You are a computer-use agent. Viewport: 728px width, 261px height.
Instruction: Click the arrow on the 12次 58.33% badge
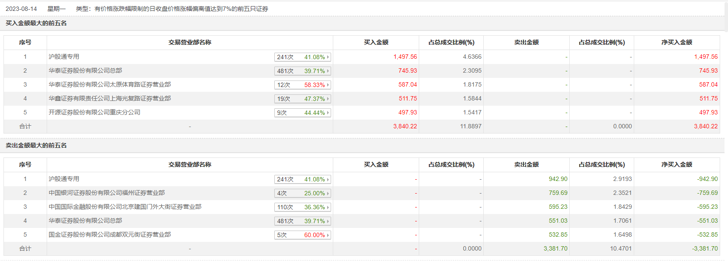pos(328,85)
